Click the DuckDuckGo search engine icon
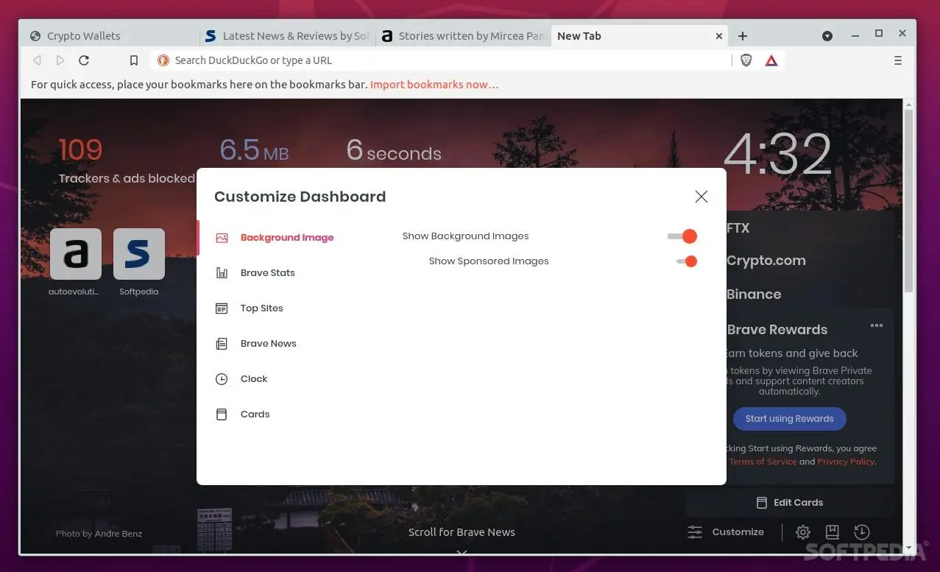Screen dimensions: 940x572 (x=163, y=60)
